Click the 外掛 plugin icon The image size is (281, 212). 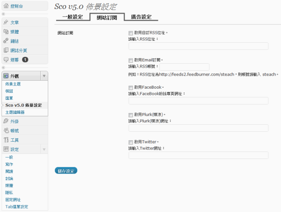point(6,121)
